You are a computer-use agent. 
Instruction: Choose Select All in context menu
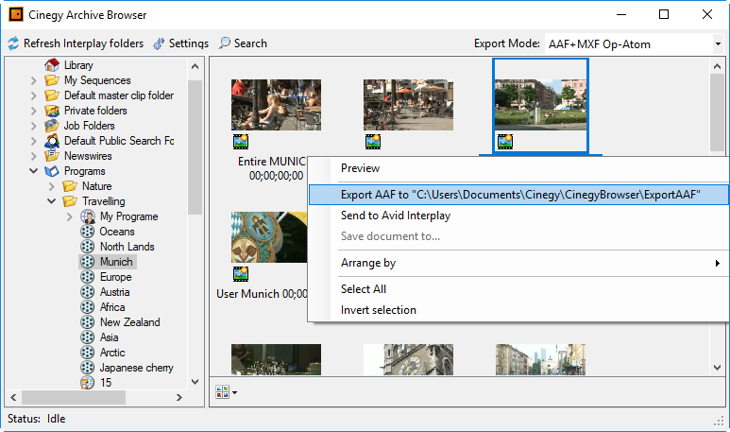[x=518, y=289]
